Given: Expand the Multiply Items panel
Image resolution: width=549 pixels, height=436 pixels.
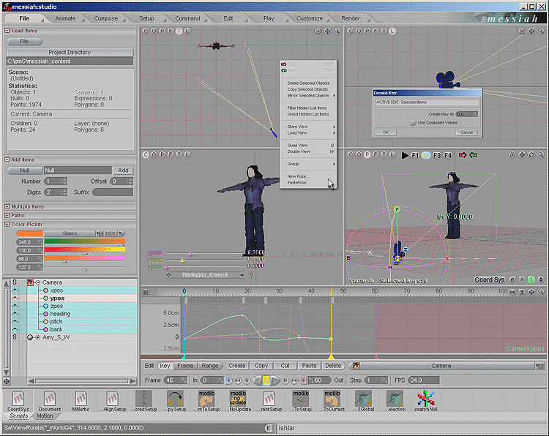Looking at the screenshot, I should tap(7, 206).
